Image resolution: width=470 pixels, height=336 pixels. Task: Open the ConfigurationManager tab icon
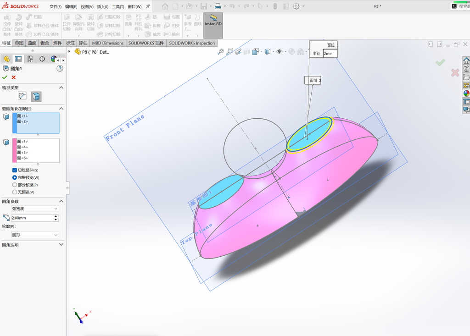[x=30, y=59]
